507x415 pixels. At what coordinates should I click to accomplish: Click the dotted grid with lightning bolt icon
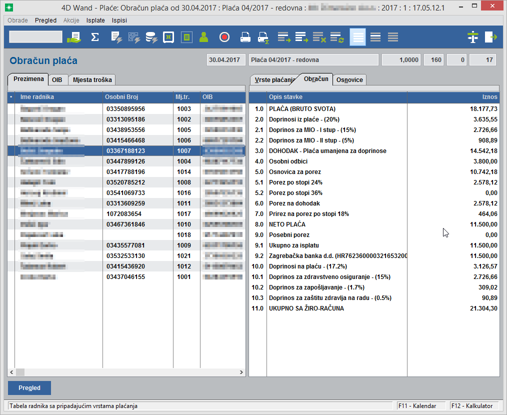click(134, 37)
